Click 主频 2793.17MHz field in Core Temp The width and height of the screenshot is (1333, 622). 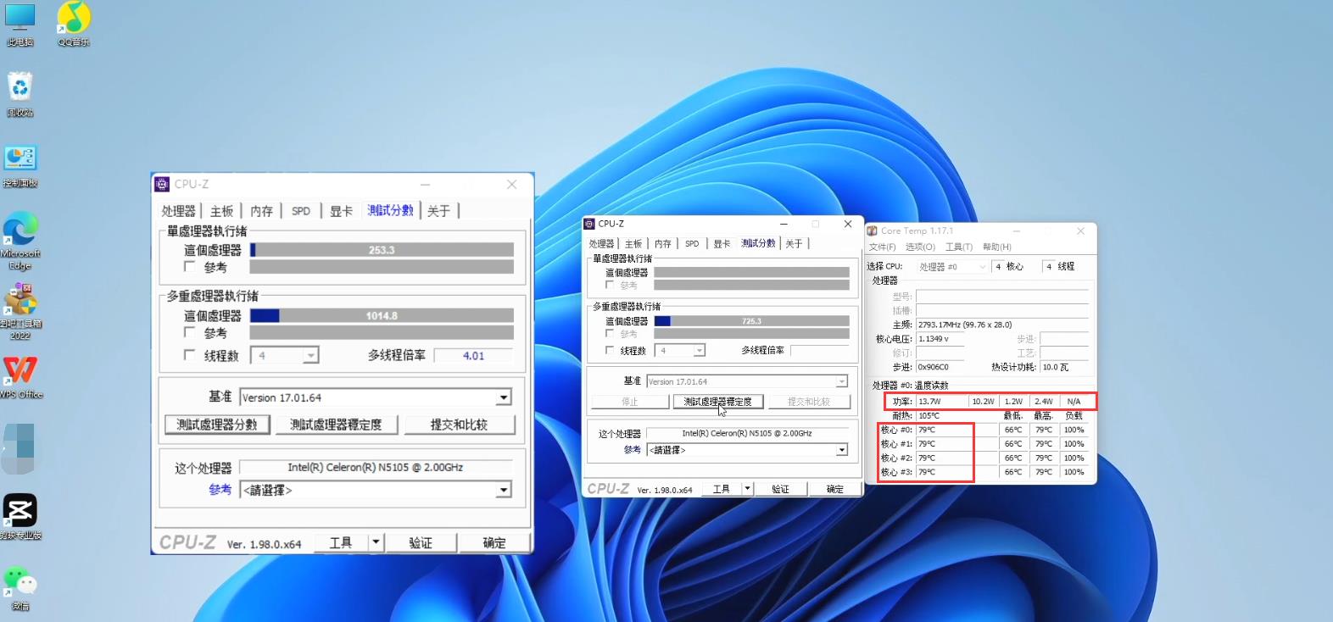point(1002,325)
